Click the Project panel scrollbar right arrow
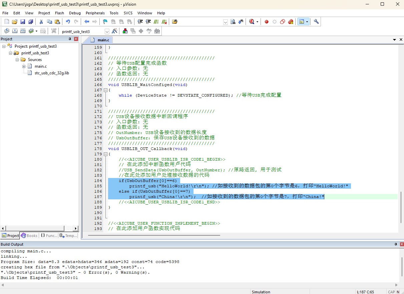This screenshot has width=404, height=294. coord(76,228)
